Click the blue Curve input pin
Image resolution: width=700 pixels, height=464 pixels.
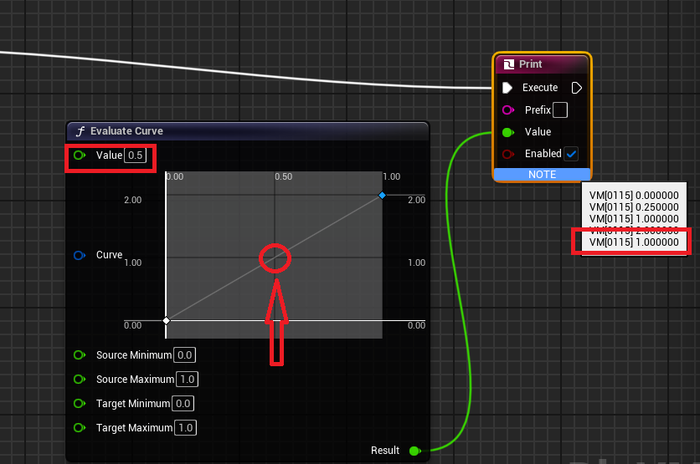[80, 255]
